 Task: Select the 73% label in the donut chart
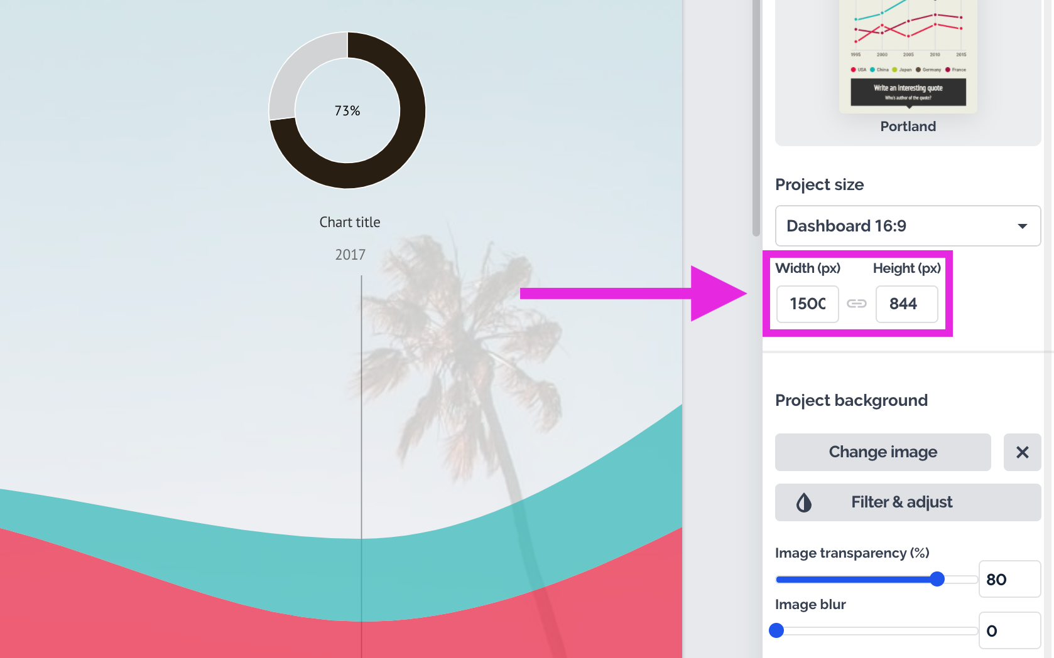pos(347,111)
